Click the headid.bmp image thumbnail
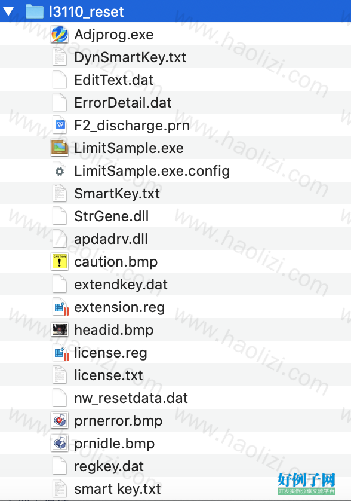351x501 pixels. [x=60, y=330]
